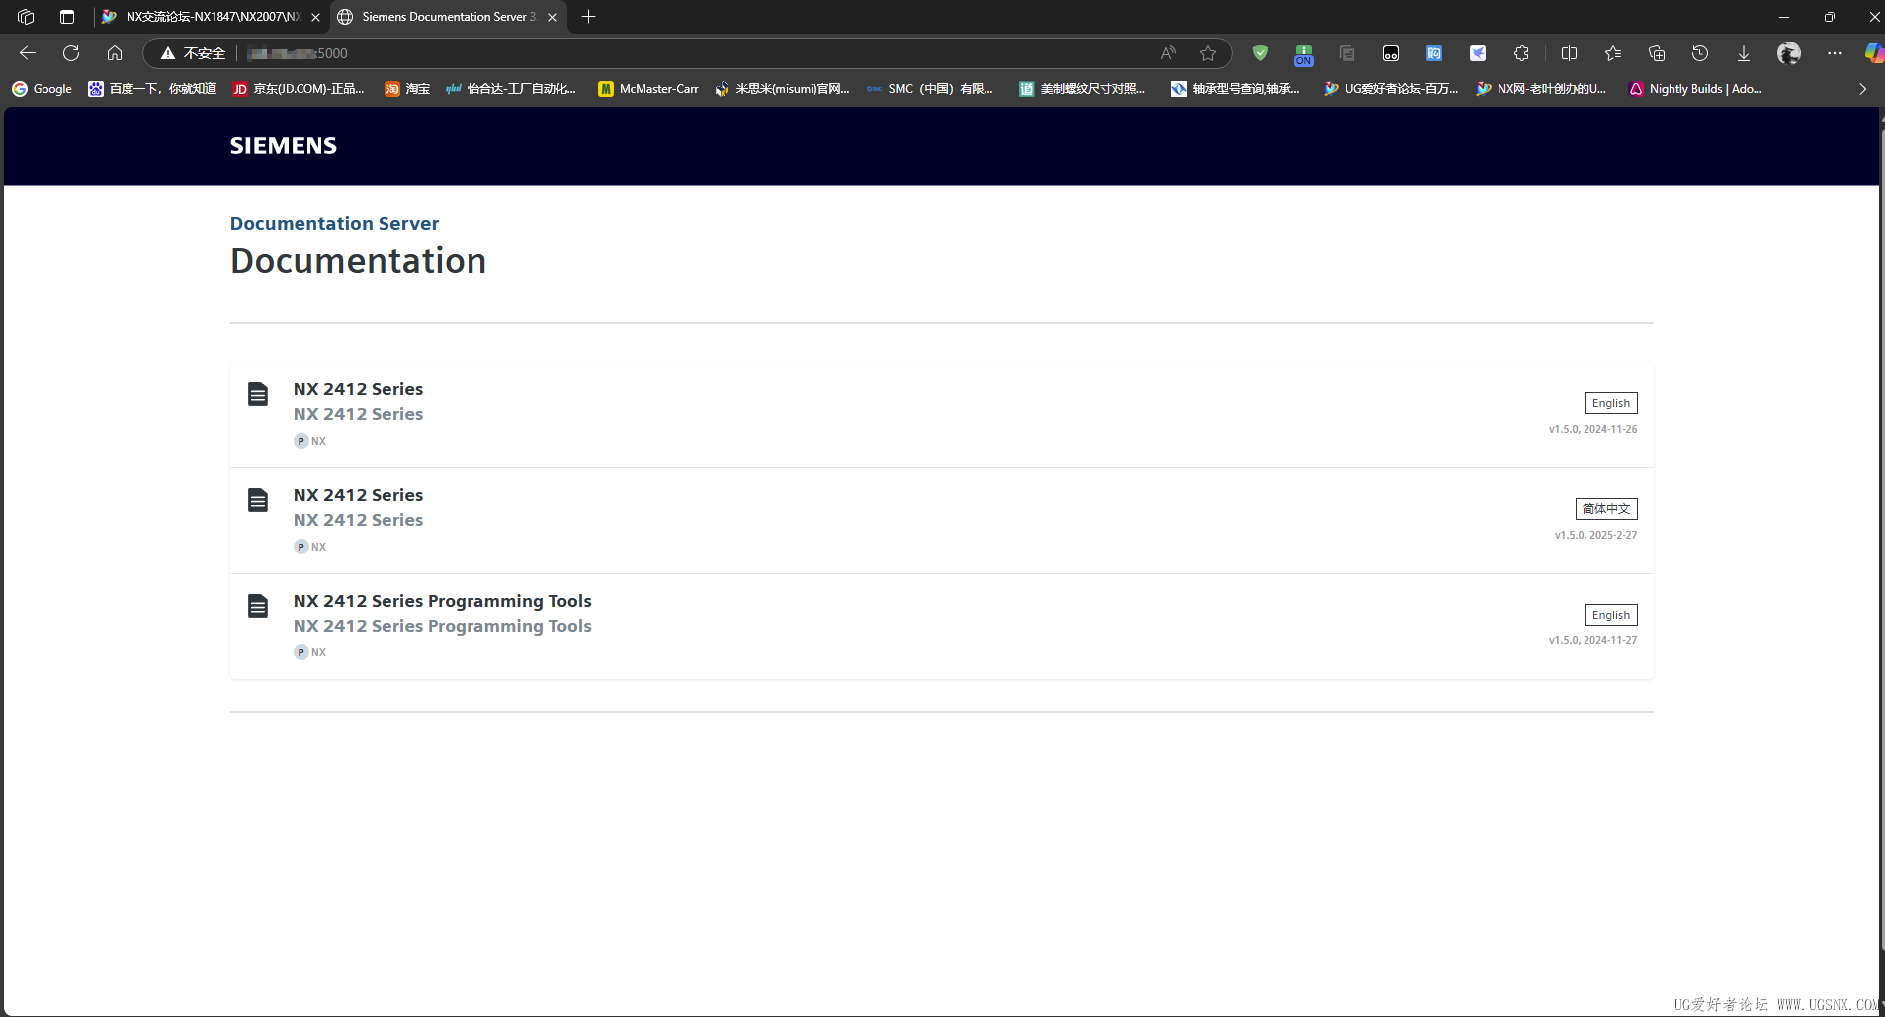Click document icon of English NX 2412 Series
This screenshot has width=1885, height=1017.
[258, 395]
